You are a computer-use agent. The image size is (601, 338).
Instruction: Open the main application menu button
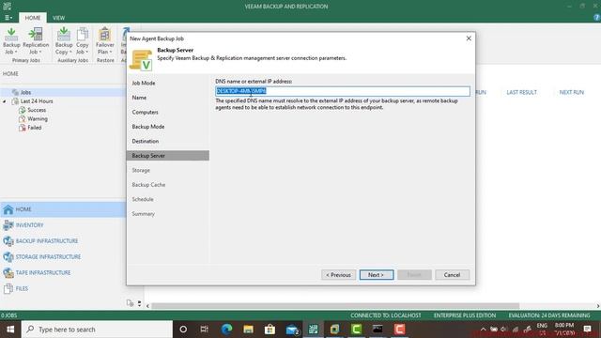point(8,18)
